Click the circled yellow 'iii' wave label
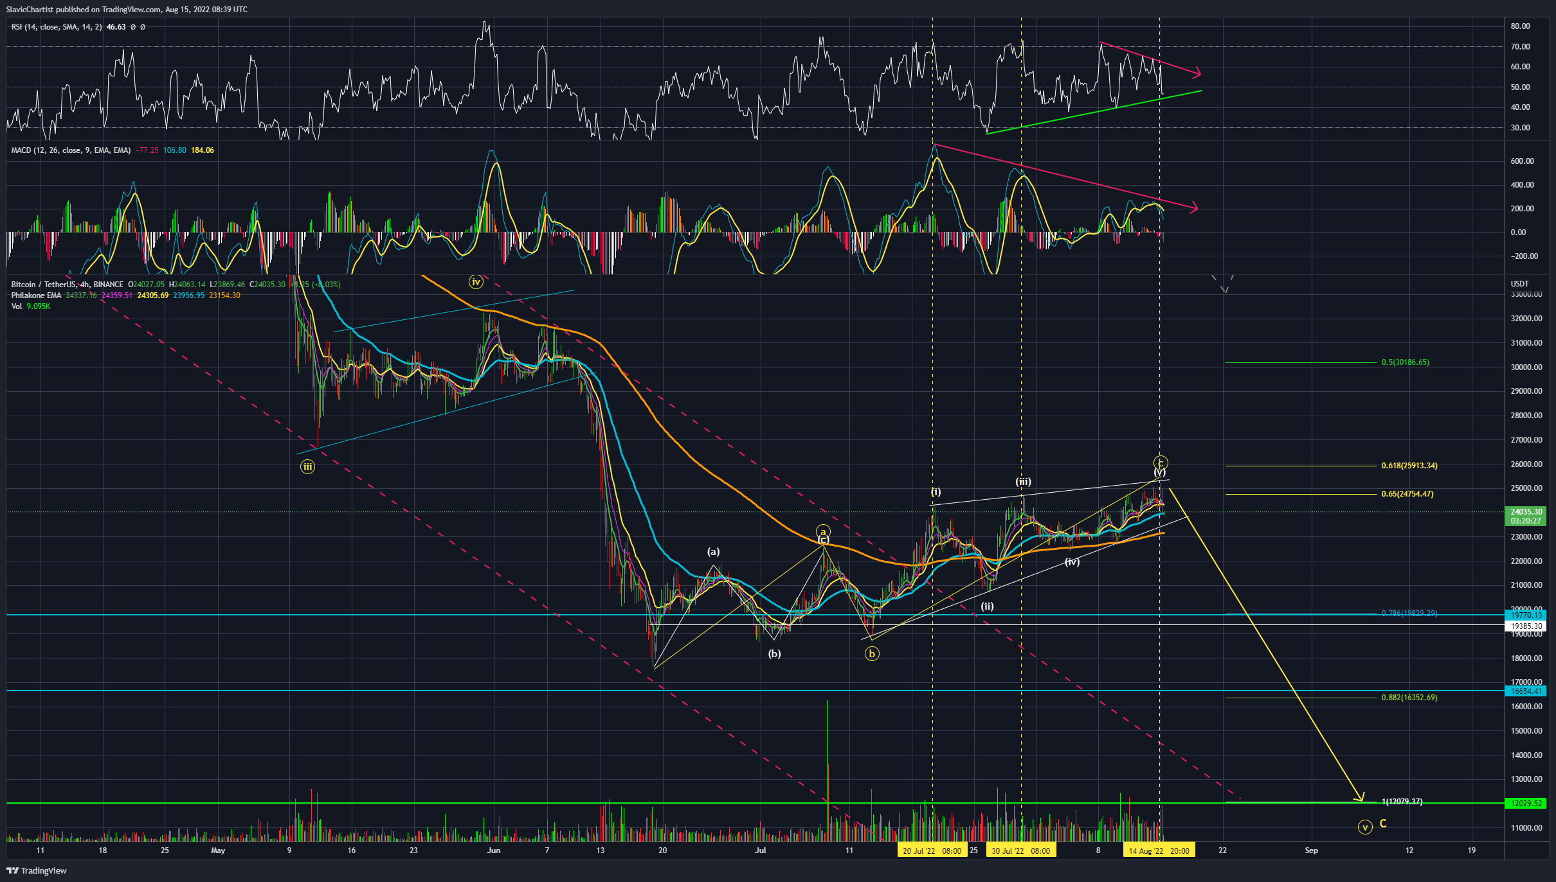Image resolution: width=1556 pixels, height=882 pixels. [307, 467]
